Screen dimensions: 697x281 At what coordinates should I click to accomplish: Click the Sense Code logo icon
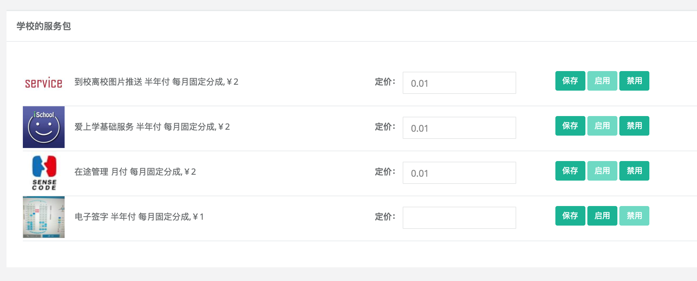44,172
